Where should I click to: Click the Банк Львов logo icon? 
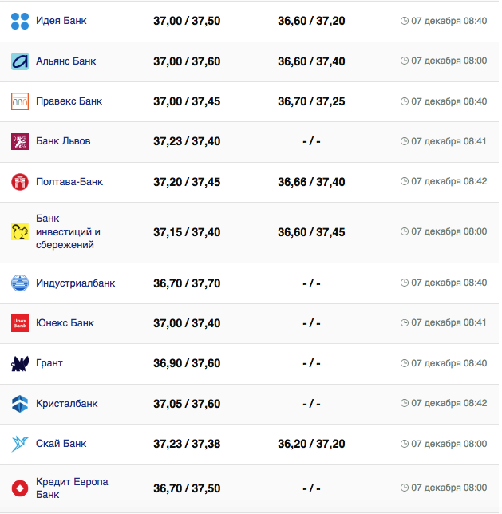20,141
